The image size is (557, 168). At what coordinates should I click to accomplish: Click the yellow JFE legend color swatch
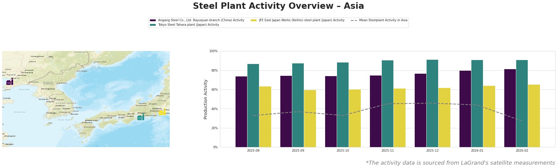coord(254,20)
